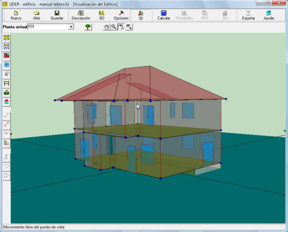The width and height of the screenshot is (288, 232).
Task: Click the blue vertex at the right roof corner
Action: 226,99
